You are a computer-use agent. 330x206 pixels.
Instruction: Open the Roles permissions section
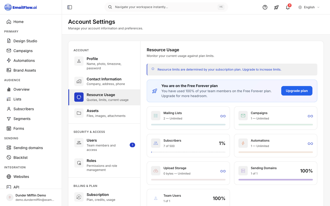(104, 165)
